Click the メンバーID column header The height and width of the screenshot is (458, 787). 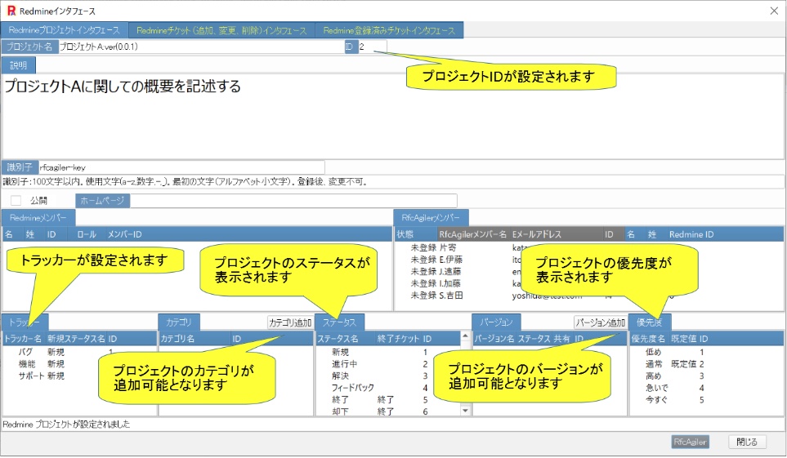(124, 234)
